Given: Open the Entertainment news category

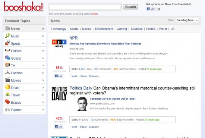Looking at the screenshot, I should [104, 29].
